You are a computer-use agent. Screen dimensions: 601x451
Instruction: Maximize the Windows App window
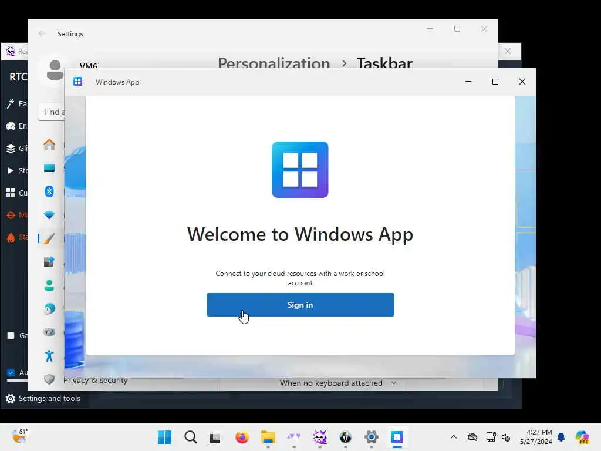(x=495, y=82)
